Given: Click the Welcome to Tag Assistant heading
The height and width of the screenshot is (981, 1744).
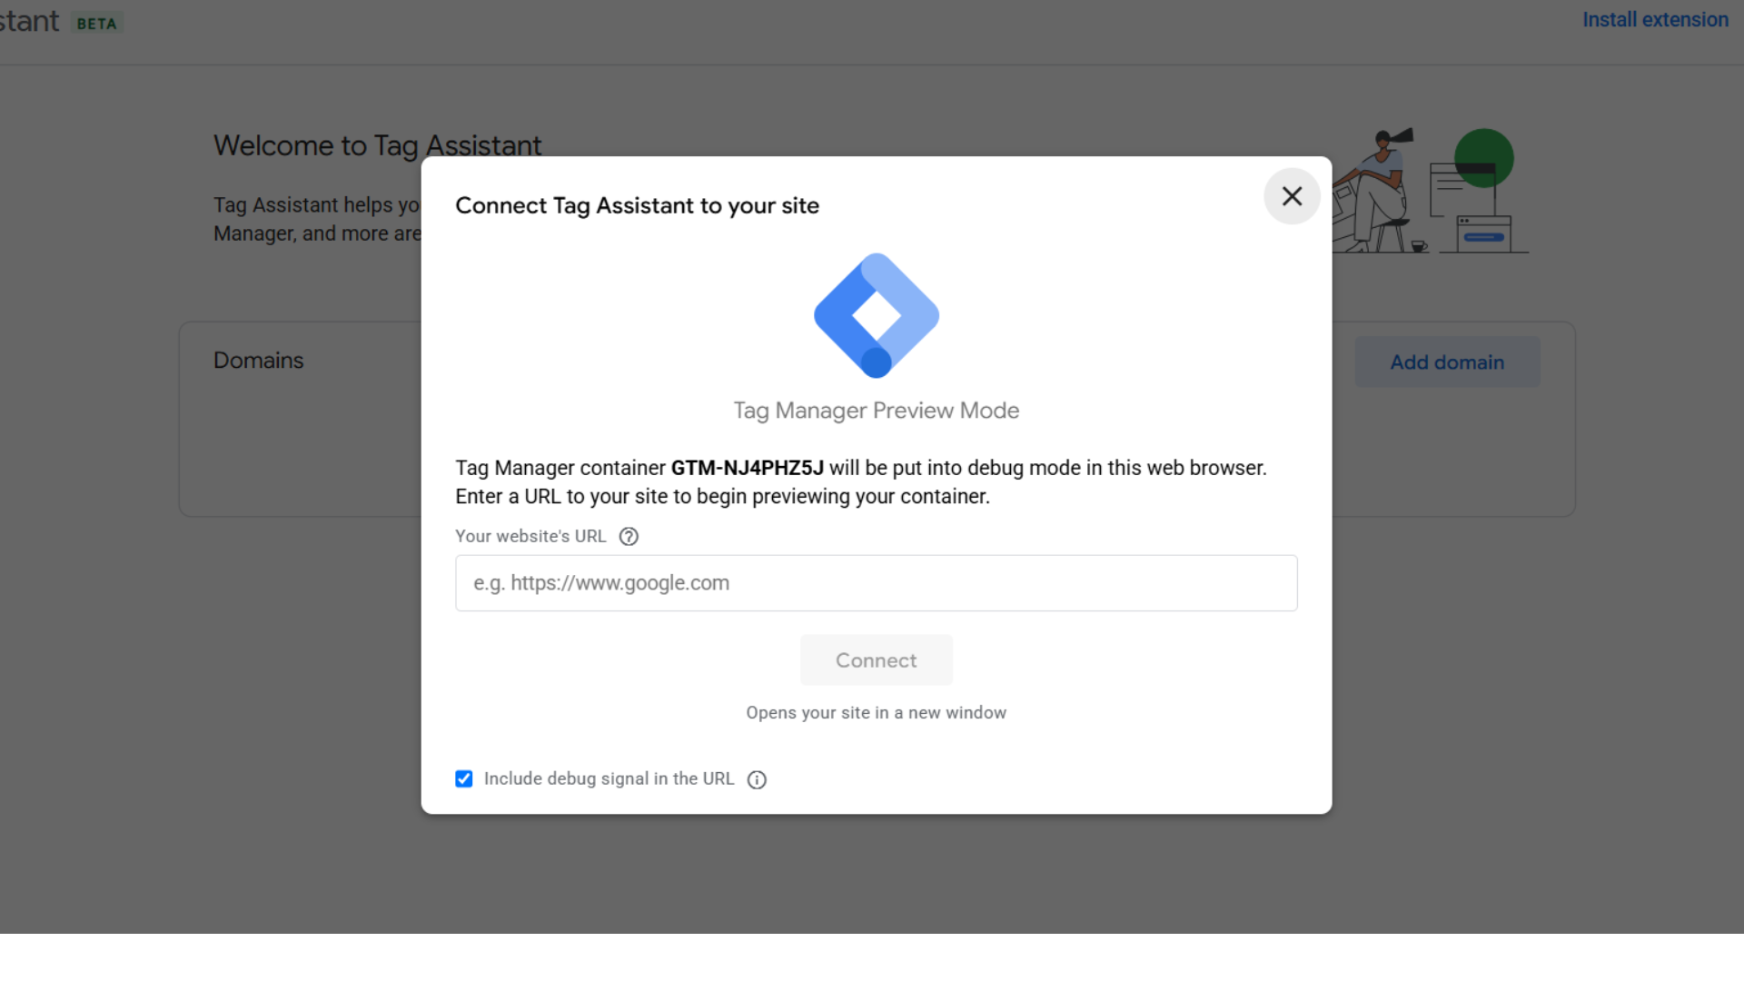Looking at the screenshot, I should click(377, 145).
